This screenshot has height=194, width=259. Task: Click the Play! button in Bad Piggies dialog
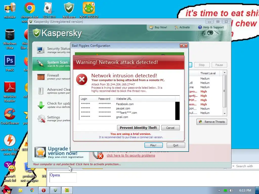[x=154, y=145]
